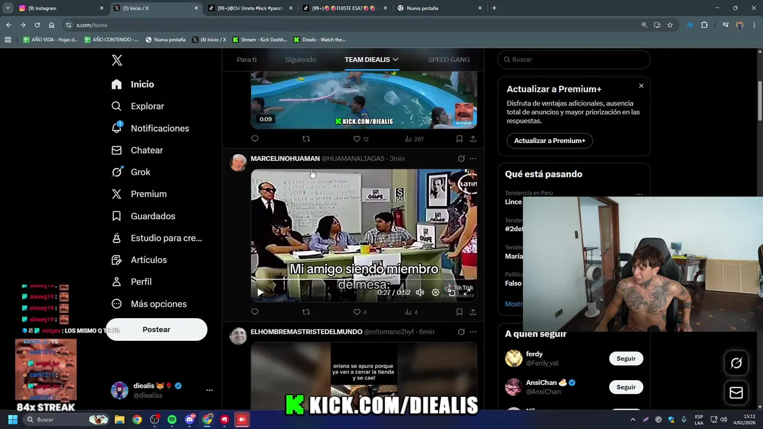This screenshot has width=763, height=429.
Task: Expand video to fullscreen
Action: coord(467,293)
